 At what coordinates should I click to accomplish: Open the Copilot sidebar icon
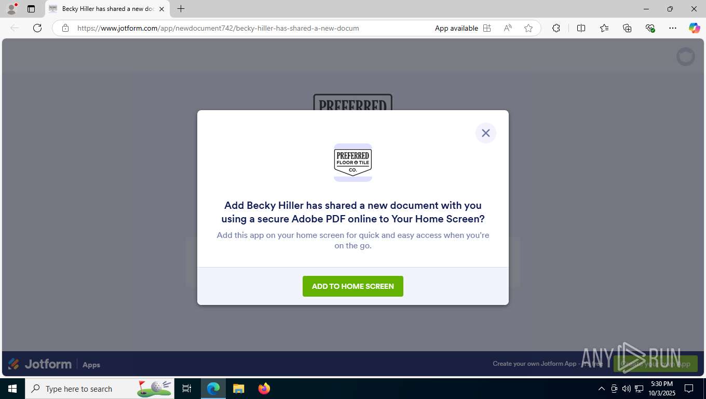694,28
